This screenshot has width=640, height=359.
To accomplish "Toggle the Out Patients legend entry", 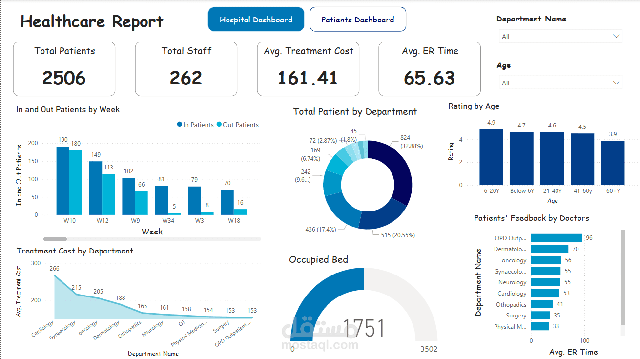I will point(238,125).
